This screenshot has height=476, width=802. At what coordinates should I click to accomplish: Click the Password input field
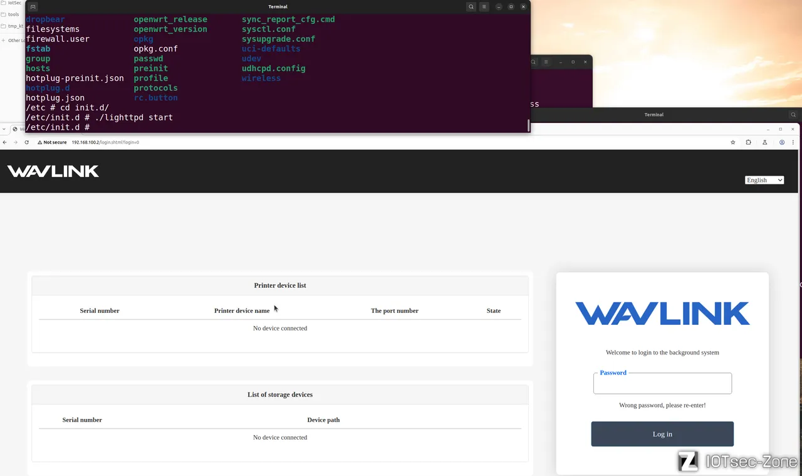pyautogui.click(x=662, y=384)
